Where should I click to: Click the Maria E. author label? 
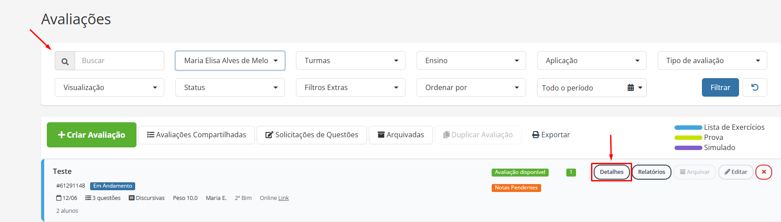tap(216, 198)
